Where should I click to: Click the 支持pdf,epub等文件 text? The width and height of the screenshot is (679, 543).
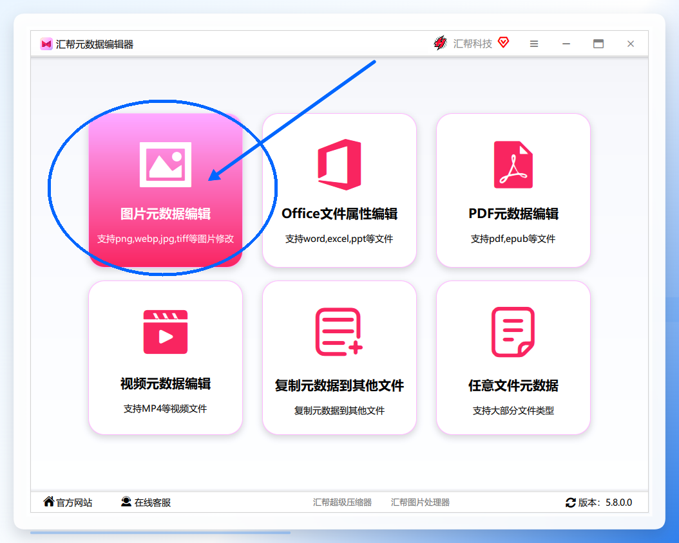click(513, 239)
